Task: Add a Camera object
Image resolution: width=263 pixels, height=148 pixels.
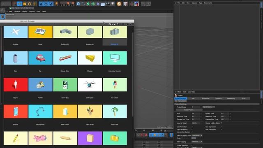Action: tap(108, 4)
